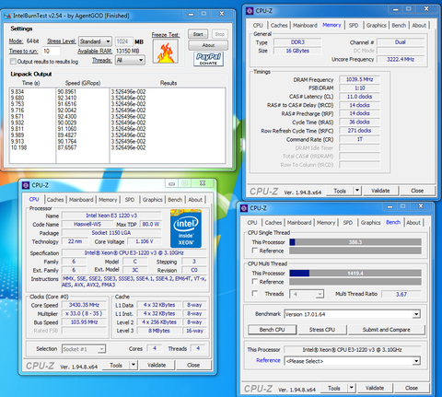Click the Multiplier value x 33.0 (8 - 35)
Viewport: 442px width, 397px height.
point(84,313)
